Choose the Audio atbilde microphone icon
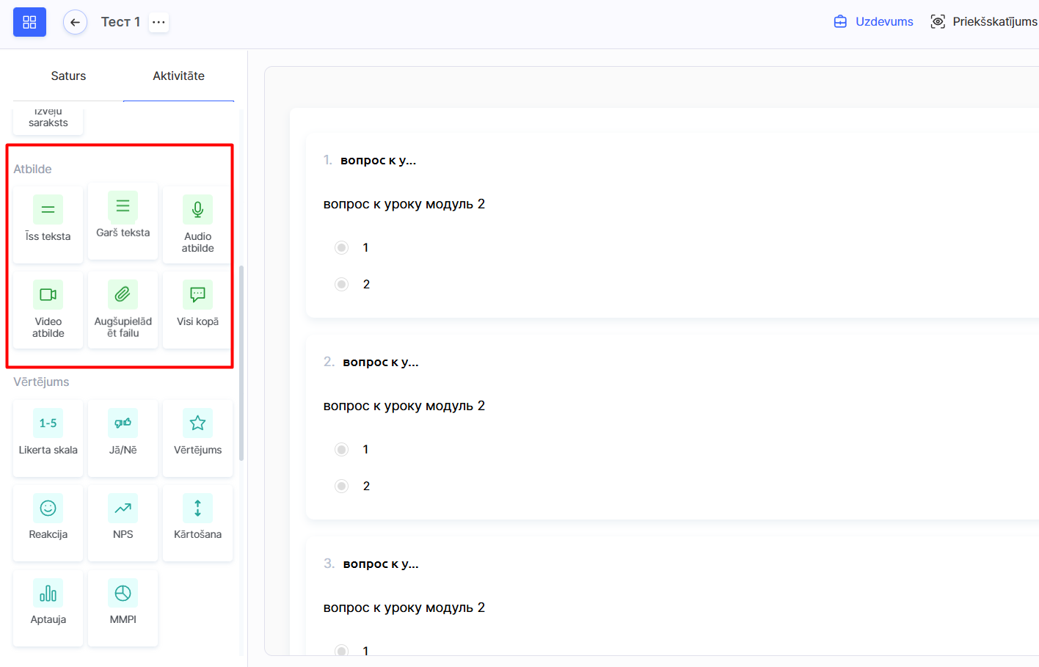Image resolution: width=1039 pixels, height=667 pixels. point(197,210)
